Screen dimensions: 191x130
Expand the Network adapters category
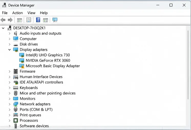(x=9, y=104)
